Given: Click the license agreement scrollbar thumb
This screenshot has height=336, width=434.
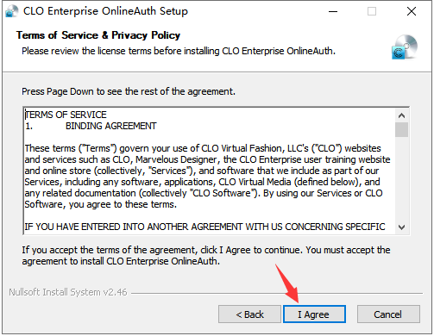Looking at the screenshot, I should click(401, 129).
